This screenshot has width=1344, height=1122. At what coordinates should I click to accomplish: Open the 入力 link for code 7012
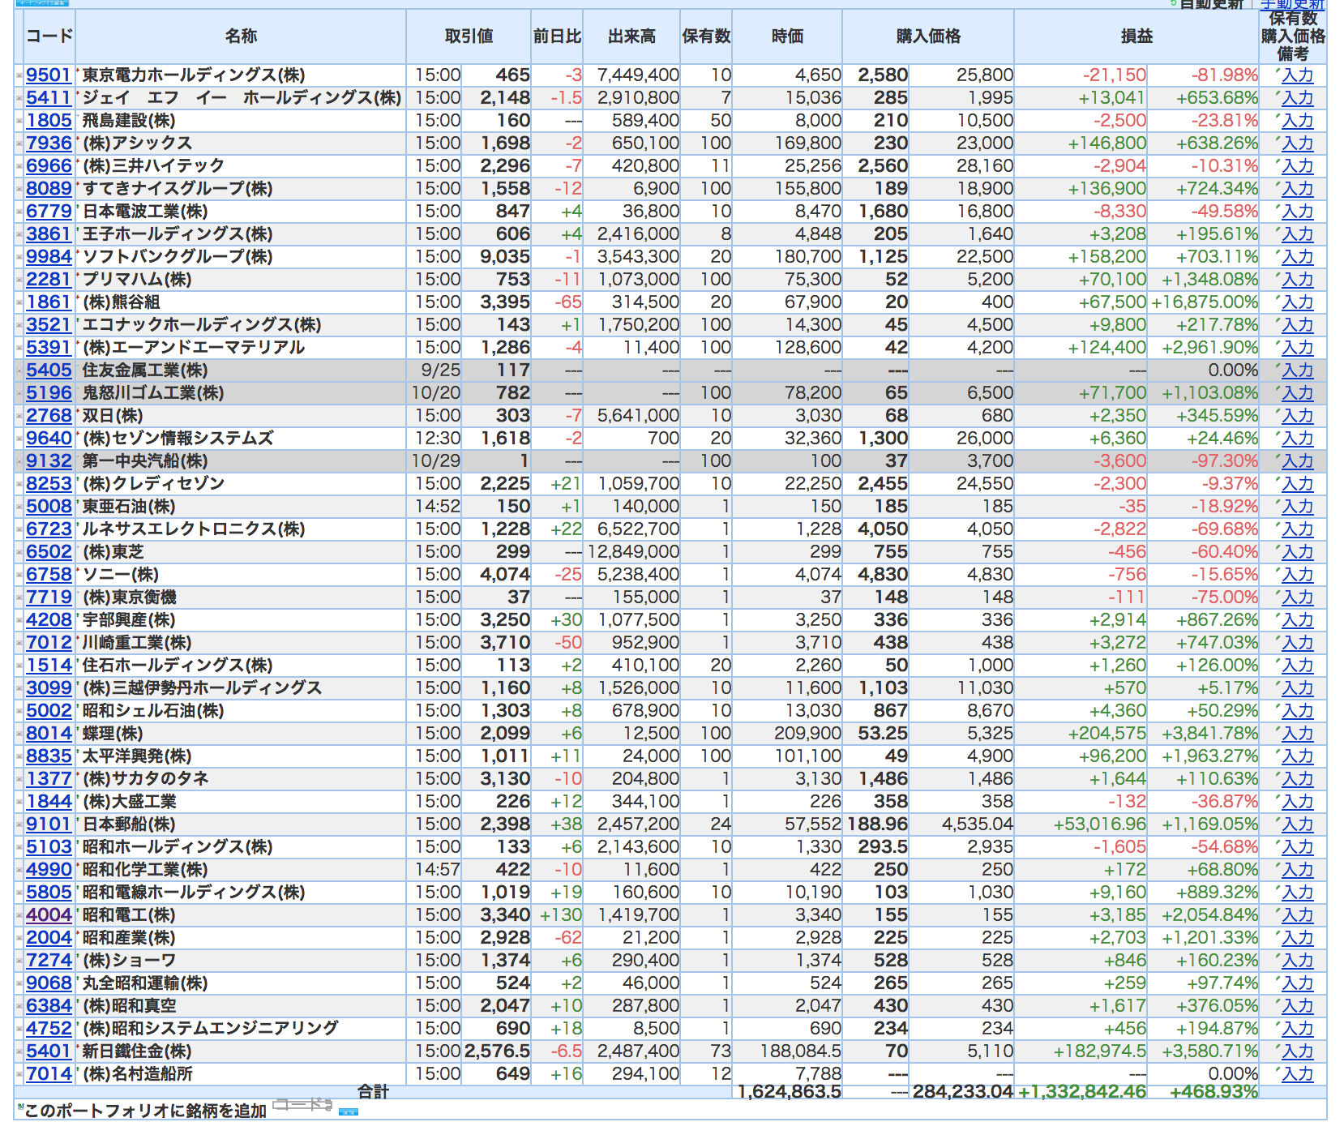coord(1297,643)
